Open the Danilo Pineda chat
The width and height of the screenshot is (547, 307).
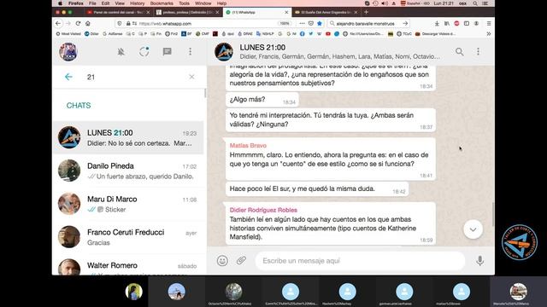click(x=127, y=171)
